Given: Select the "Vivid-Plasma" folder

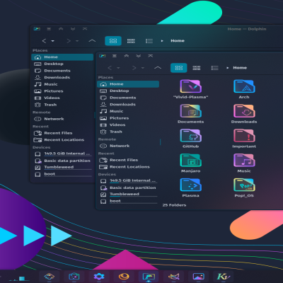Looking at the screenshot, I should pos(190,89).
